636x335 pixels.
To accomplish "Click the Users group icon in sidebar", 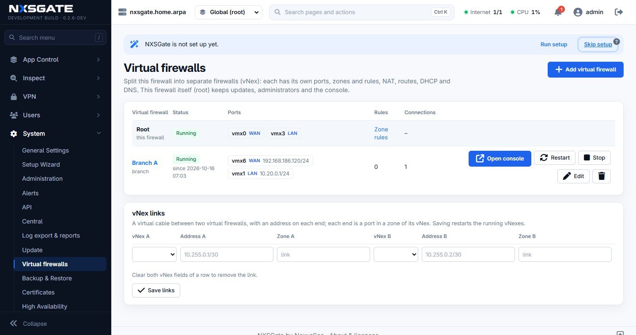I will [14, 115].
